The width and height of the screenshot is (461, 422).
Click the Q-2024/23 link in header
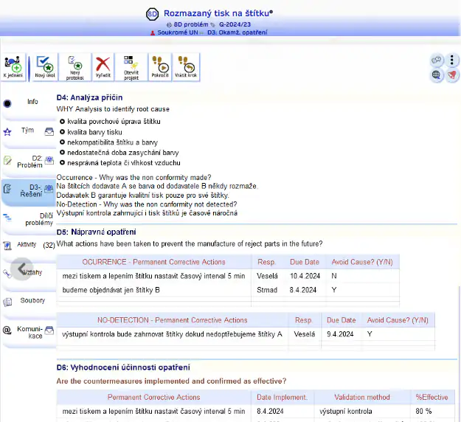pos(235,24)
